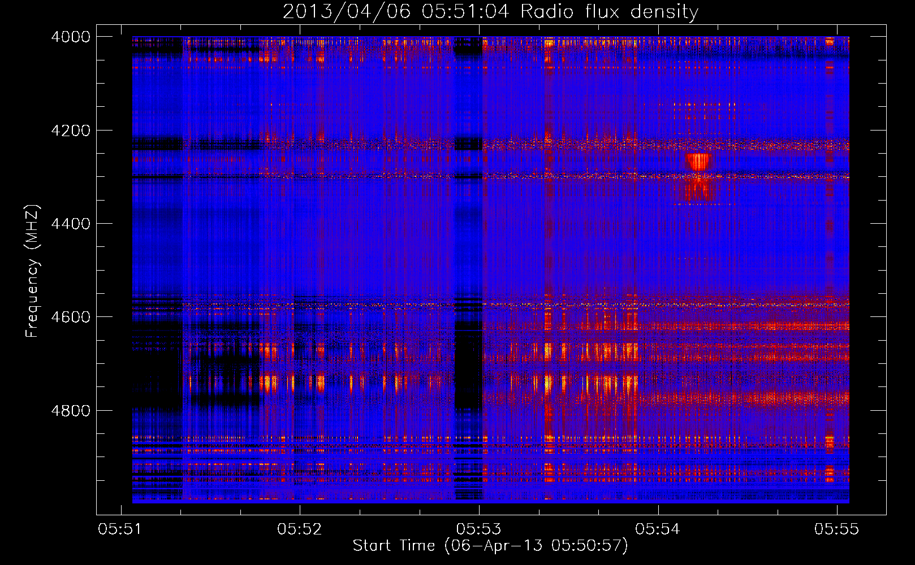
Task: Click the 4200 frequency axis label
Action: coord(71,131)
